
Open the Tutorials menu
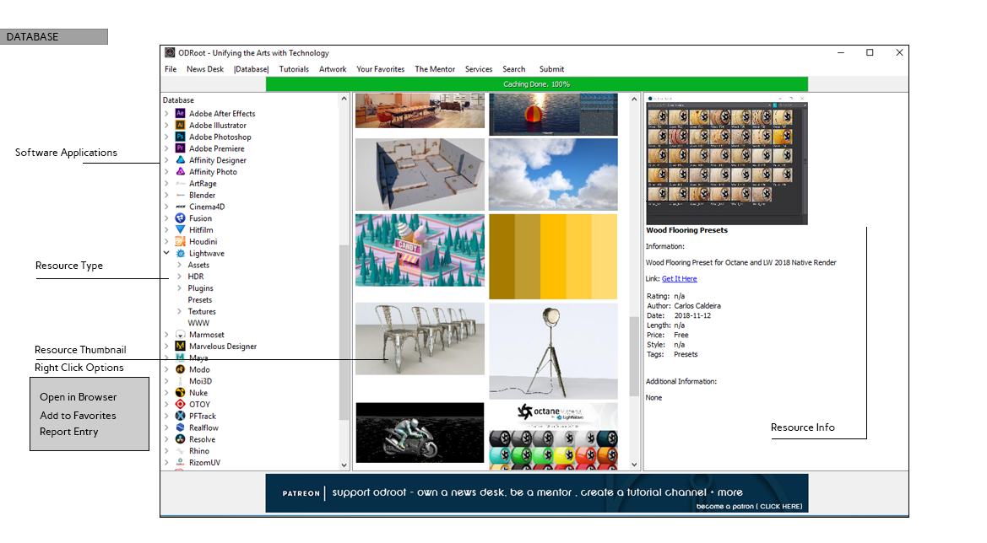click(x=294, y=69)
